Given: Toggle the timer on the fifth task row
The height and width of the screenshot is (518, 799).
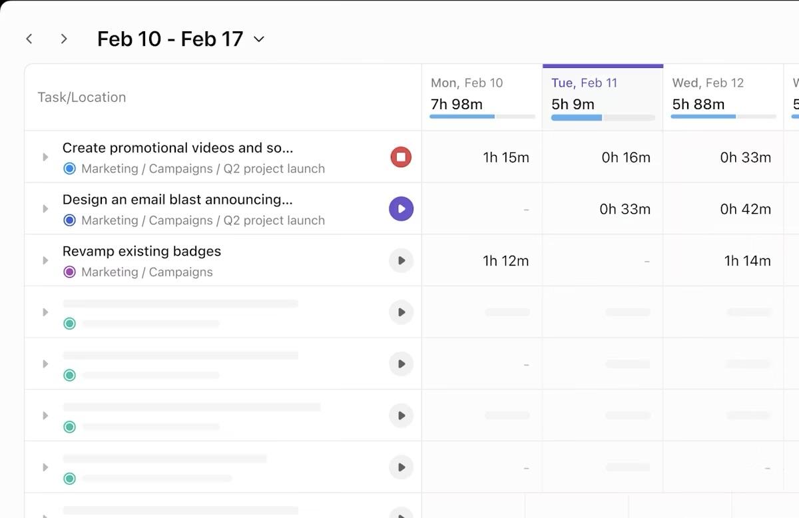Looking at the screenshot, I should coord(401,364).
